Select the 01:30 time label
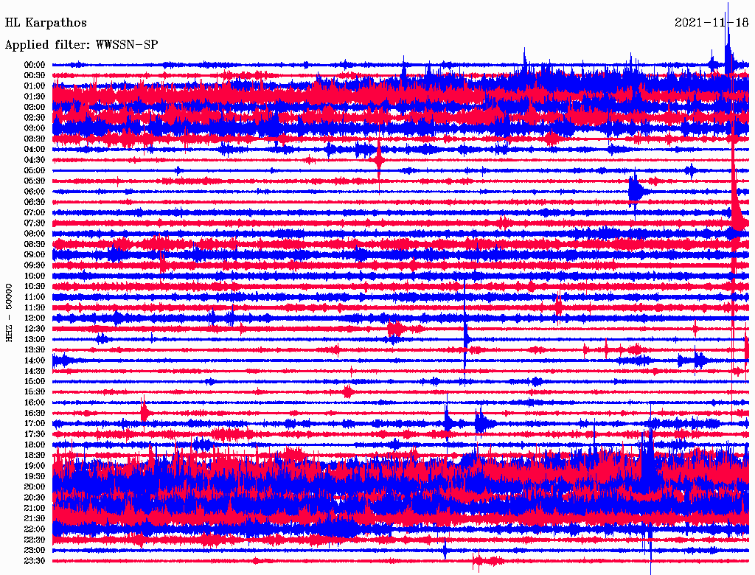The width and height of the screenshot is (755, 575). tap(35, 97)
